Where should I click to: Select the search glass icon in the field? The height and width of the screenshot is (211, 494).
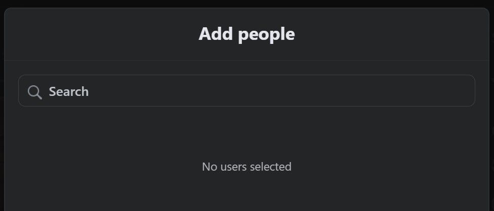pos(34,92)
